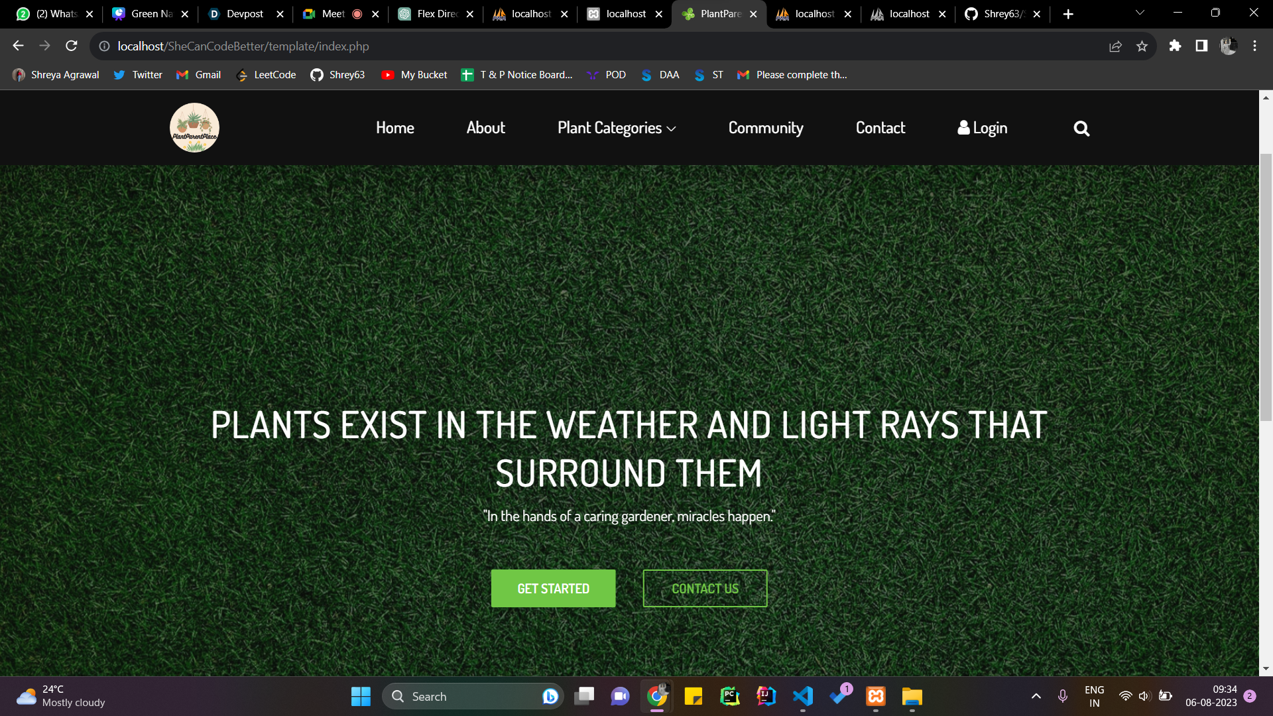Click the share page icon in address bar
Screen dimensions: 1273x716
(x=1115, y=46)
